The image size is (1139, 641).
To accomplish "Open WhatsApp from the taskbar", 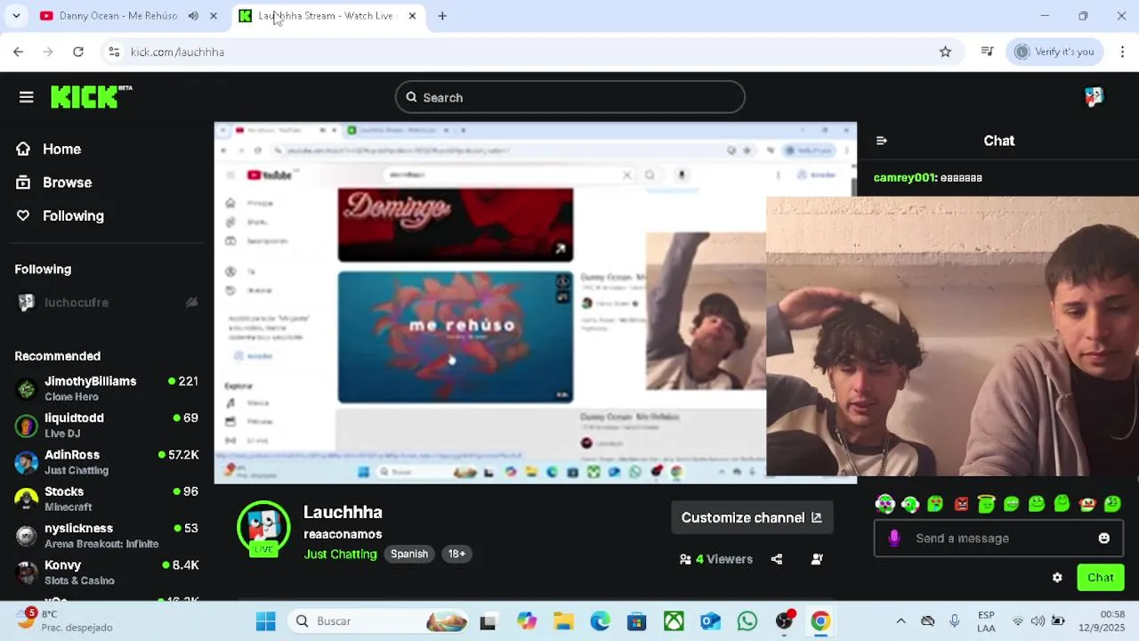I will [747, 621].
